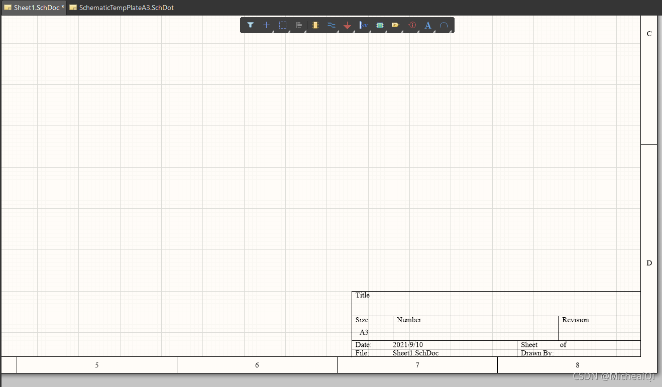662x387 pixels.
Task: Open the Align objects tool
Action: click(299, 25)
